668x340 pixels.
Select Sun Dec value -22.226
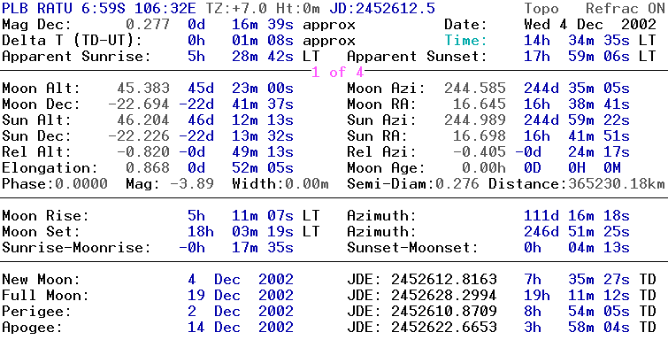click(139, 136)
